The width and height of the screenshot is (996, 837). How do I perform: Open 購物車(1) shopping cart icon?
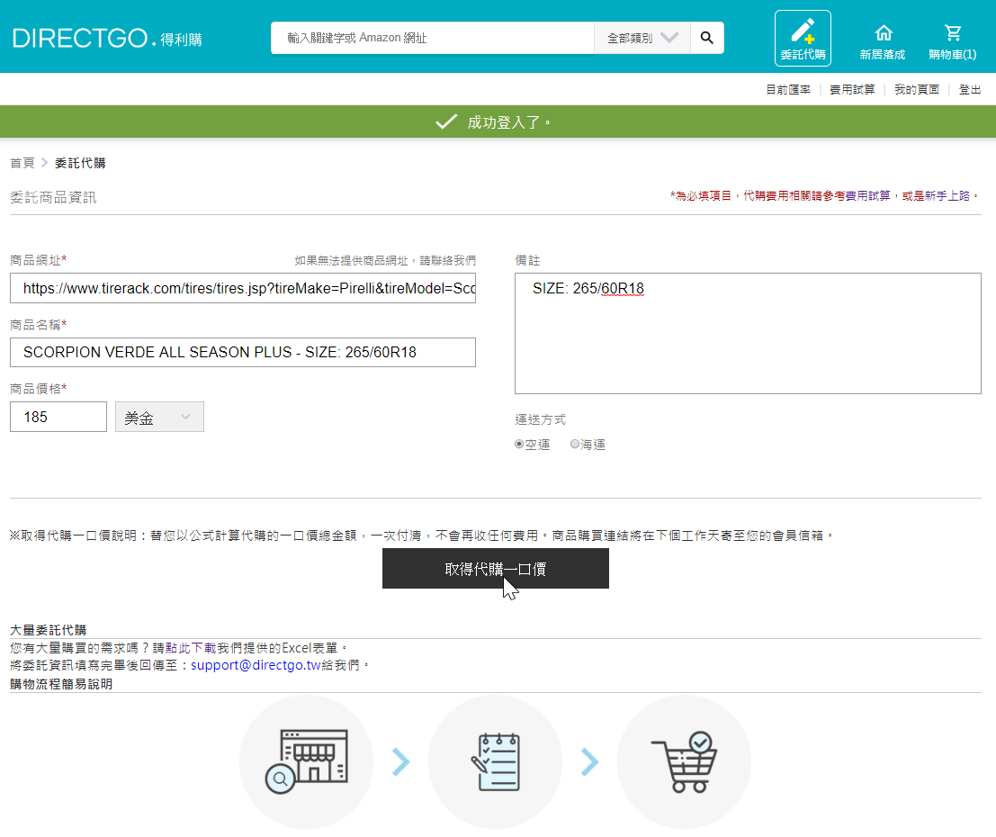(952, 42)
